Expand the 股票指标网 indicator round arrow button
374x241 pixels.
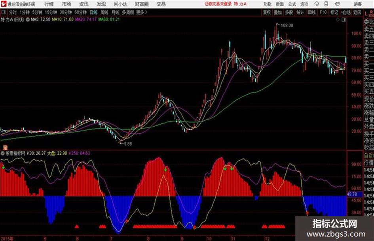[x=3, y=153]
